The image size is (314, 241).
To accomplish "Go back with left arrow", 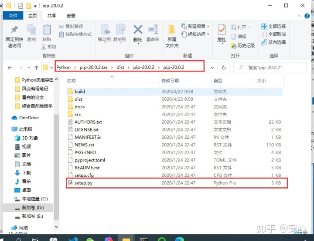I will (10, 68).
